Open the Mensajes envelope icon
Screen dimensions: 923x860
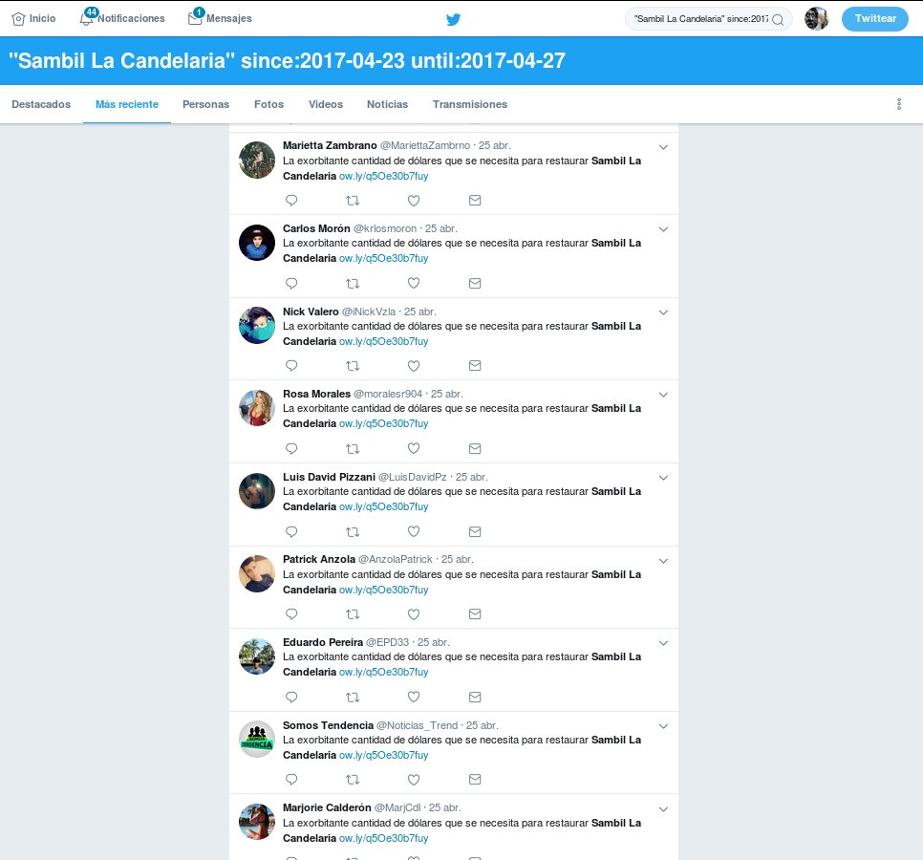tap(195, 19)
